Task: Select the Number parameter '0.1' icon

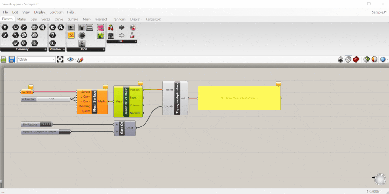Action: (x=53, y=43)
